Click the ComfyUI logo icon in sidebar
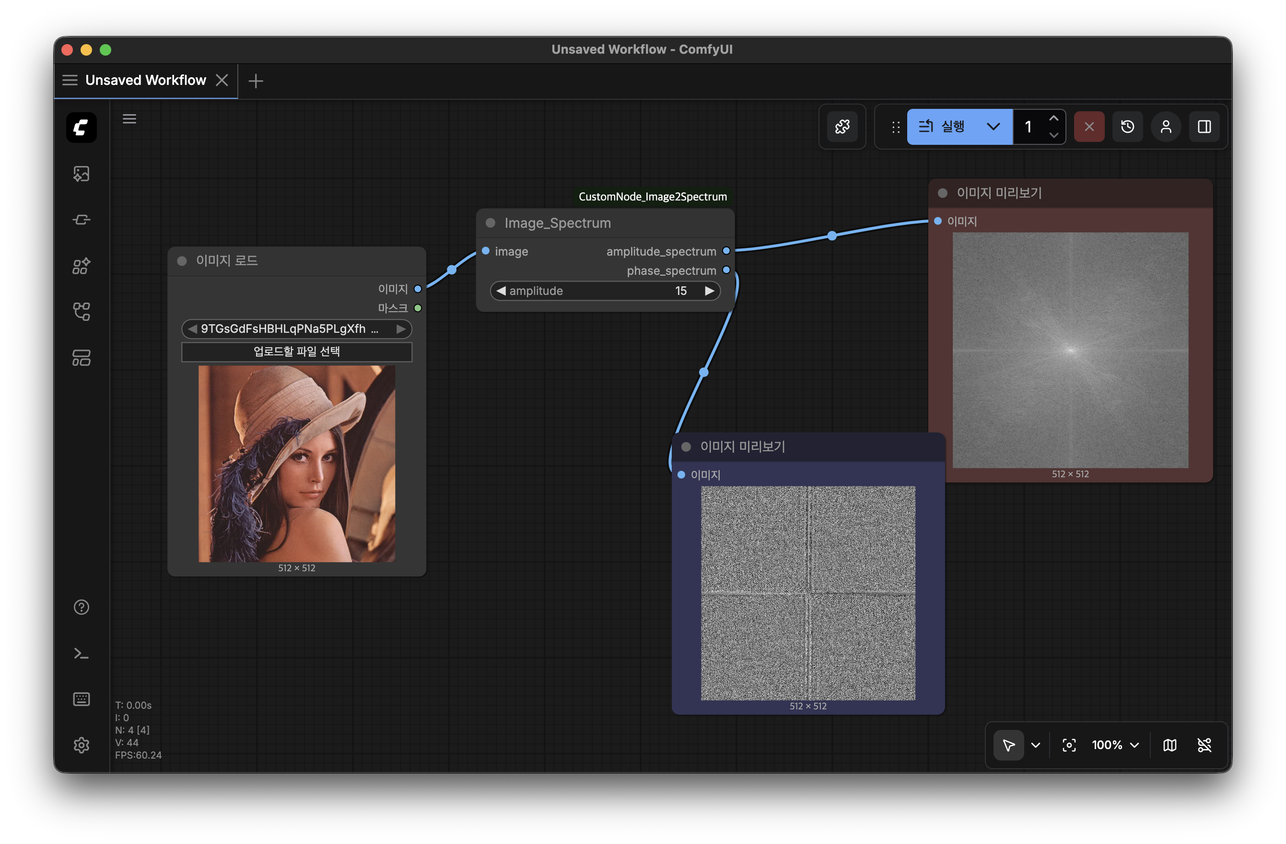The height and width of the screenshot is (844, 1286). coord(81,128)
